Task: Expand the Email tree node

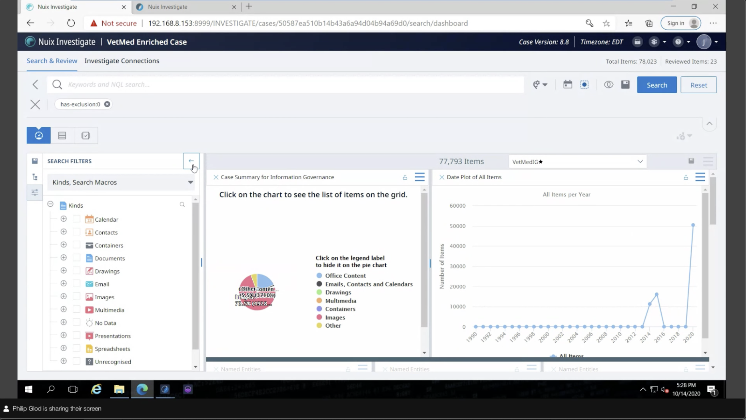Action: pyautogui.click(x=64, y=284)
